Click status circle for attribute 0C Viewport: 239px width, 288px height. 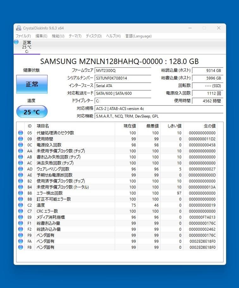21,145
